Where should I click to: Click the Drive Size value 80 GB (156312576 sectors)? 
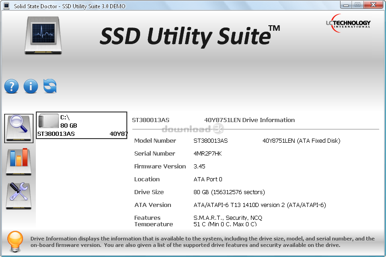click(229, 192)
